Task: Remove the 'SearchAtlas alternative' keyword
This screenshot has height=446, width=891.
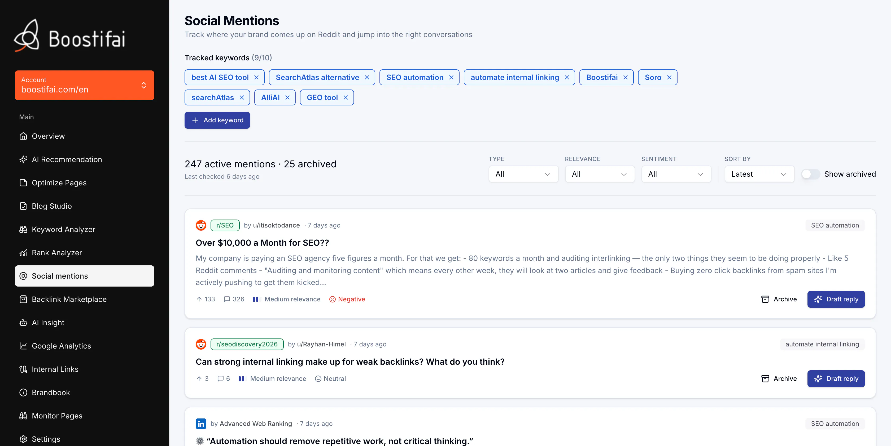Action: click(367, 77)
